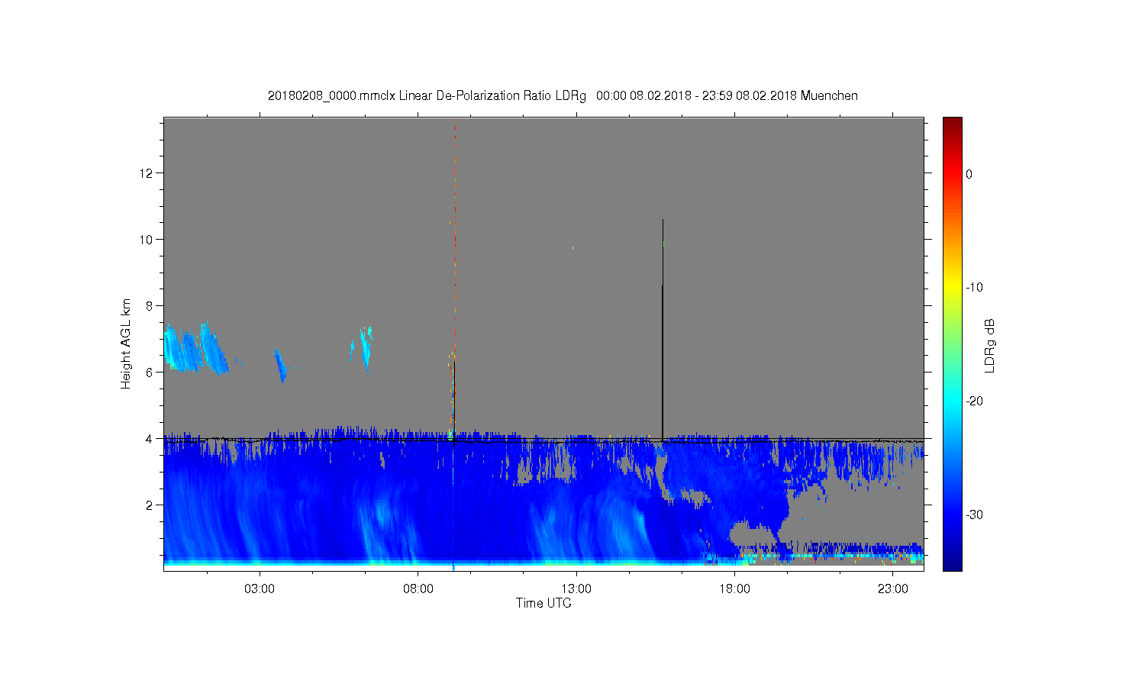Click the 18:00 time tick label

point(735,589)
